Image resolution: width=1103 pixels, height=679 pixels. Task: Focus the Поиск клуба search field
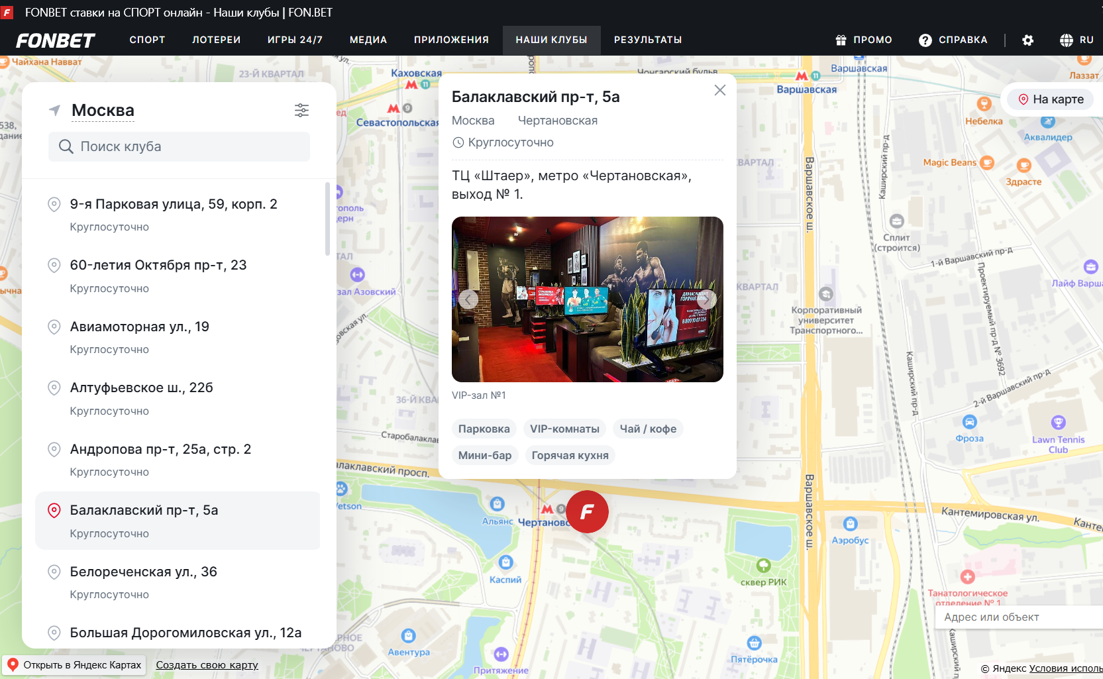coord(179,146)
